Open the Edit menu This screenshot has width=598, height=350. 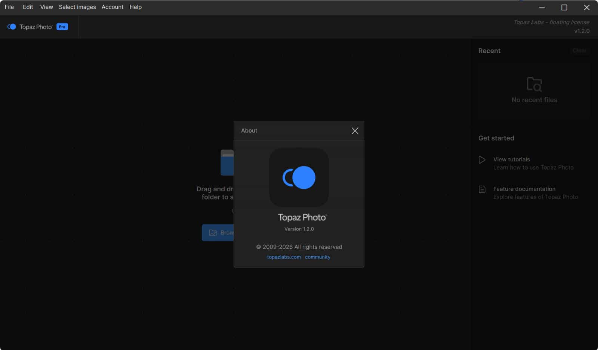point(28,7)
